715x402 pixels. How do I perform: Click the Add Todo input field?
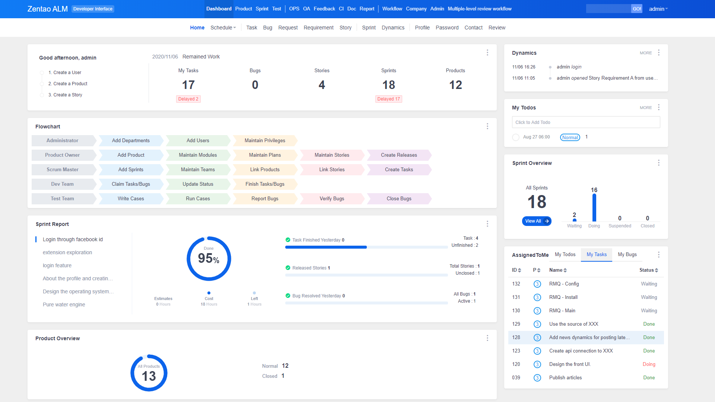(586, 122)
